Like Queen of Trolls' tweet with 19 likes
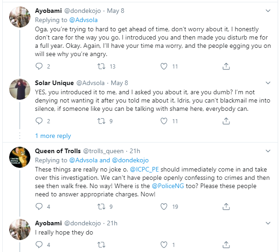The width and height of the screenshot is (280, 252). click(164, 207)
